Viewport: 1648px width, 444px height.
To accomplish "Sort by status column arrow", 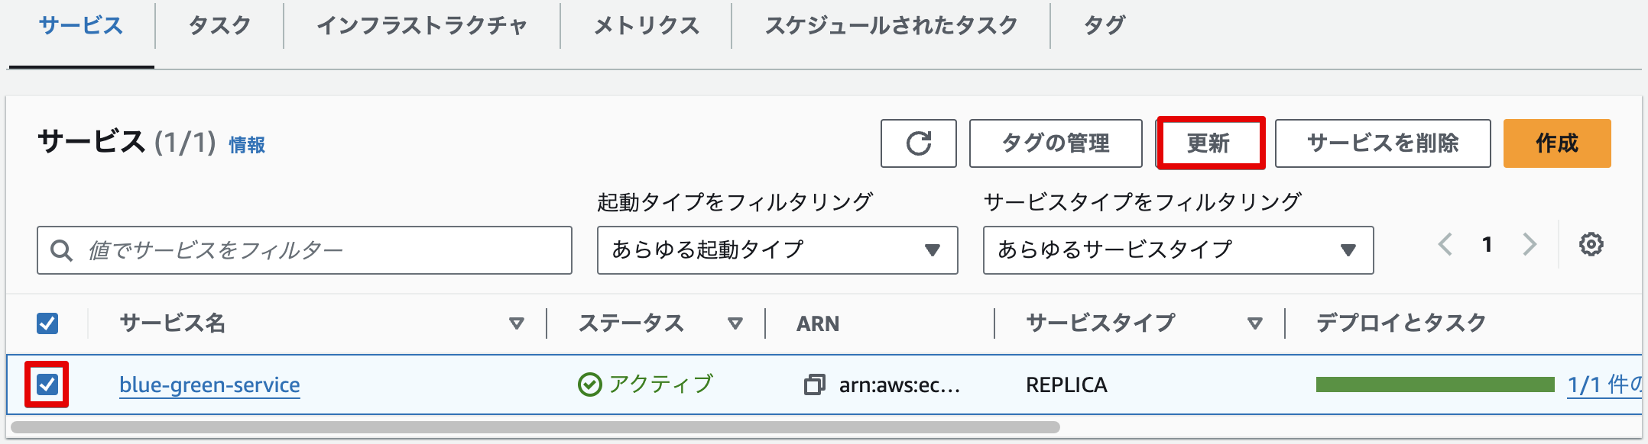I will (735, 323).
